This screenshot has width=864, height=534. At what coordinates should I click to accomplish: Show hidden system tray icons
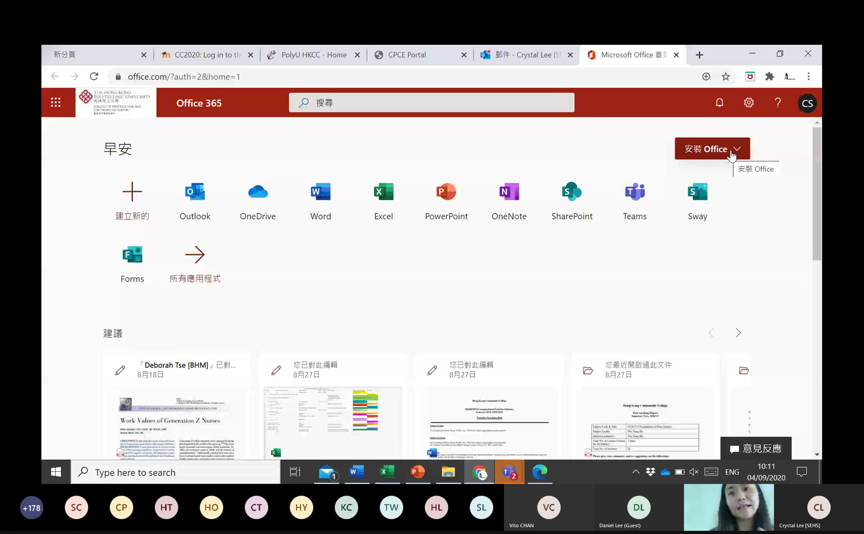635,472
